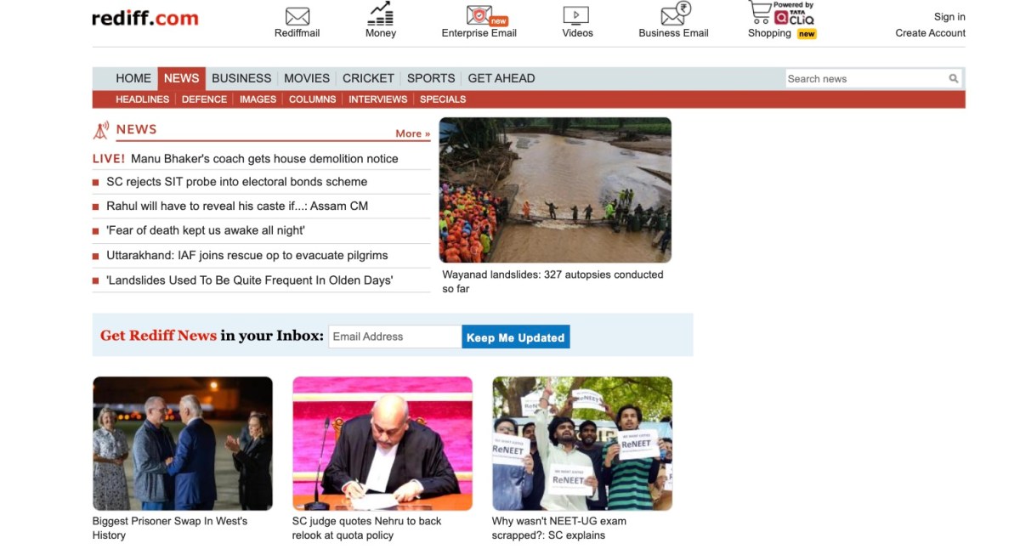Viewport: 1020px width, 549px height.
Task: Open the Business Email rupee icon
Action: point(675,14)
